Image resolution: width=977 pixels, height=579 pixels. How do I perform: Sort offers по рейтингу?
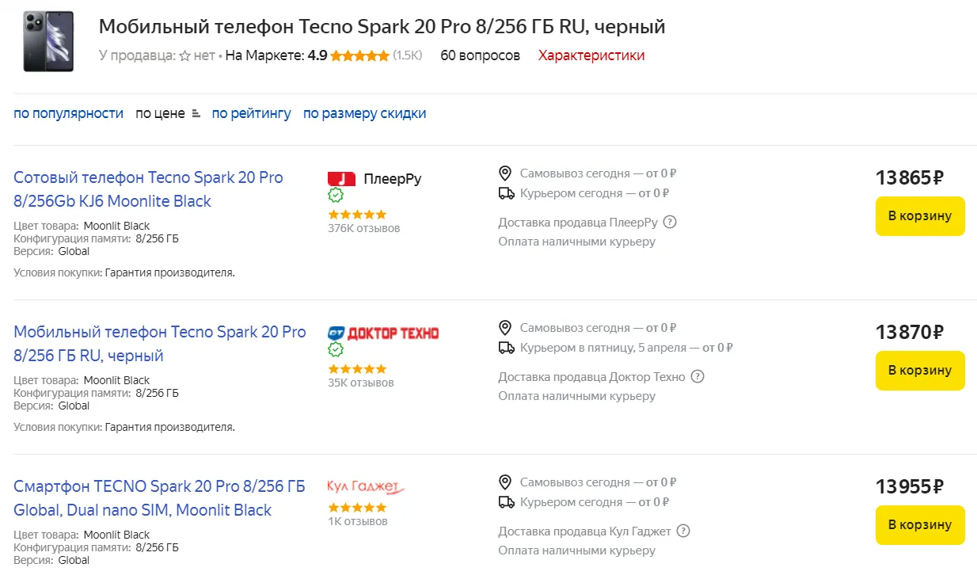tap(251, 113)
